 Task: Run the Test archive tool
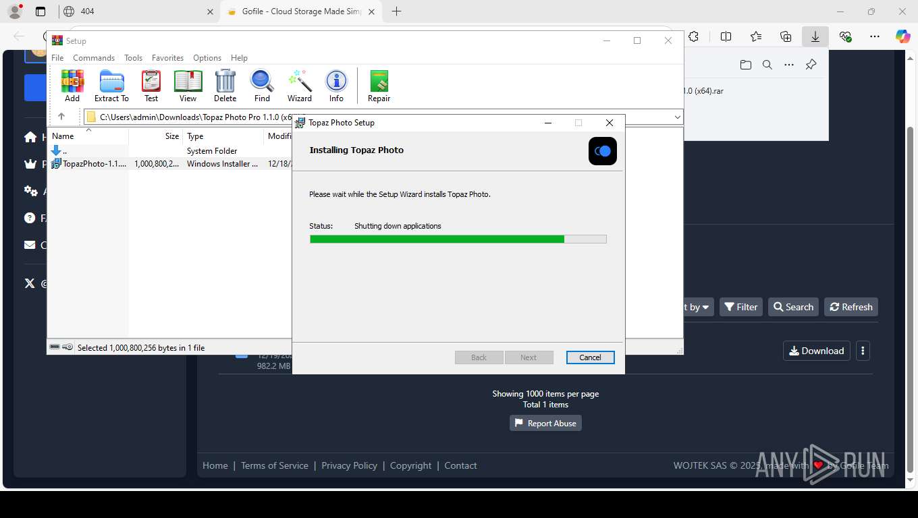point(151,86)
